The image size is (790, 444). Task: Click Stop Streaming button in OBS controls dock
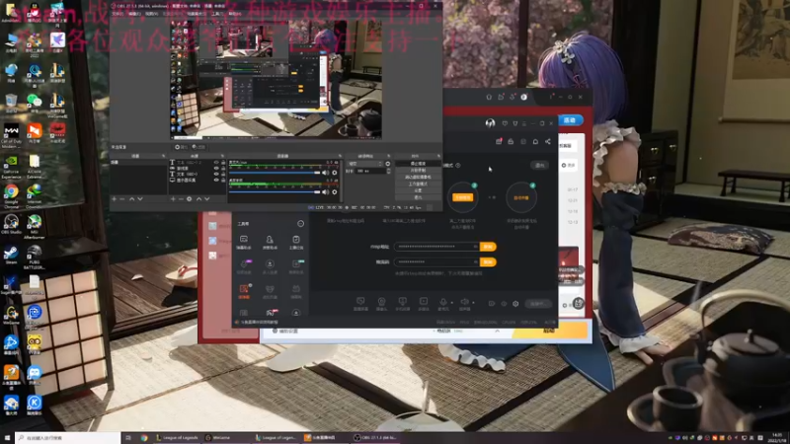(418, 164)
